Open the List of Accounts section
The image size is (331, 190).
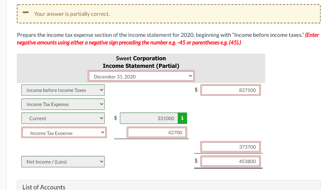click(44, 187)
